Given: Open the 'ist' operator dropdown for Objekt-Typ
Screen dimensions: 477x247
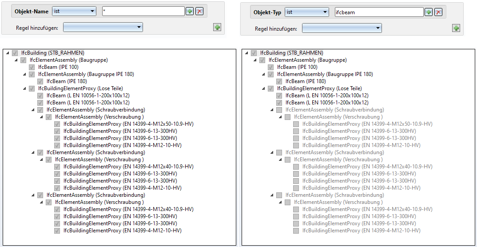Looking at the screenshot, I should pyautogui.click(x=306, y=12).
